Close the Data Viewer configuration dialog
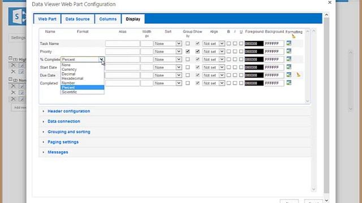This screenshot has height=203, width=362. pyautogui.click(x=330, y=2)
